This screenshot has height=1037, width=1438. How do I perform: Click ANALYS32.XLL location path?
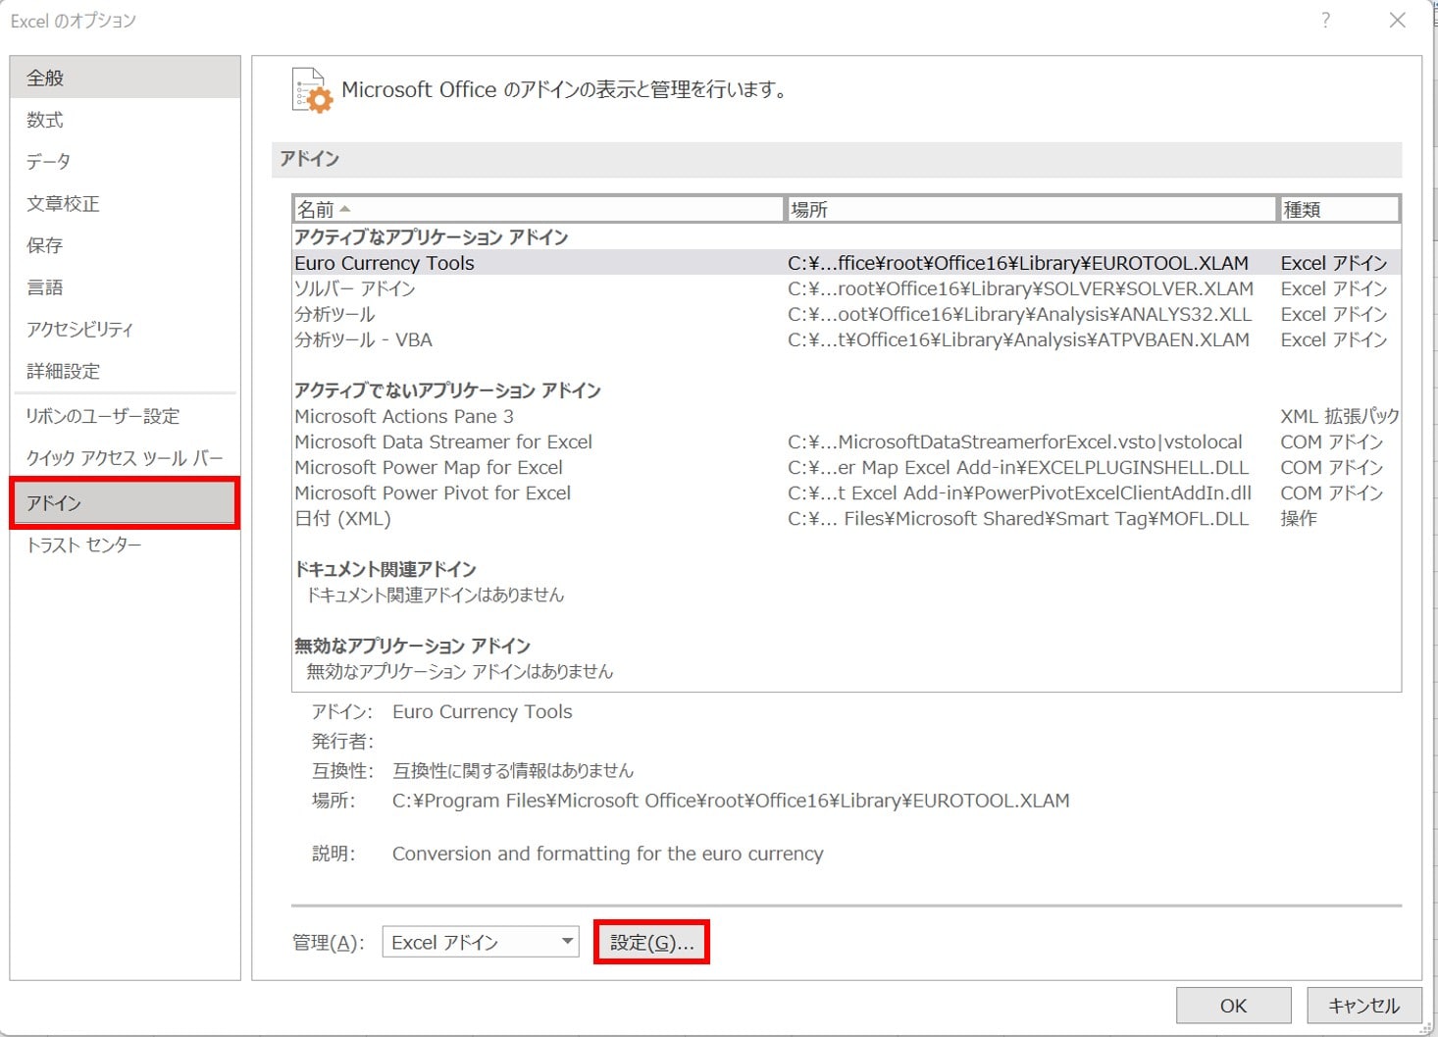pyautogui.click(x=1019, y=314)
